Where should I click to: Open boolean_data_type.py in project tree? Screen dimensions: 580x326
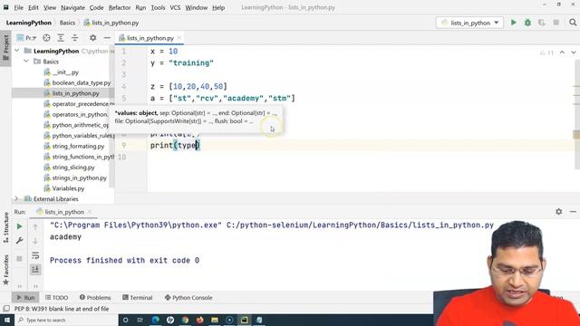(81, 82)
